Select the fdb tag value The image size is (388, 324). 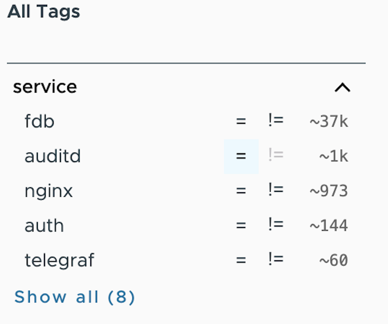pos(40,121)
